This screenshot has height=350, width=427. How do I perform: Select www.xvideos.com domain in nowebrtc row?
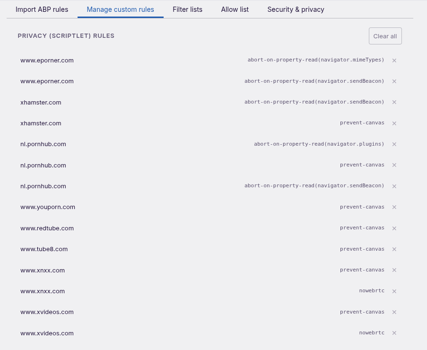coord(47,333)
